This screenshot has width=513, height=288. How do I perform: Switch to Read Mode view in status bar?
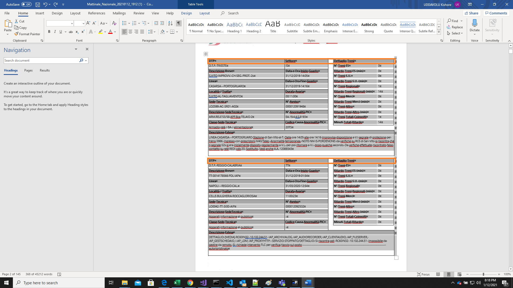pos(438,274)
